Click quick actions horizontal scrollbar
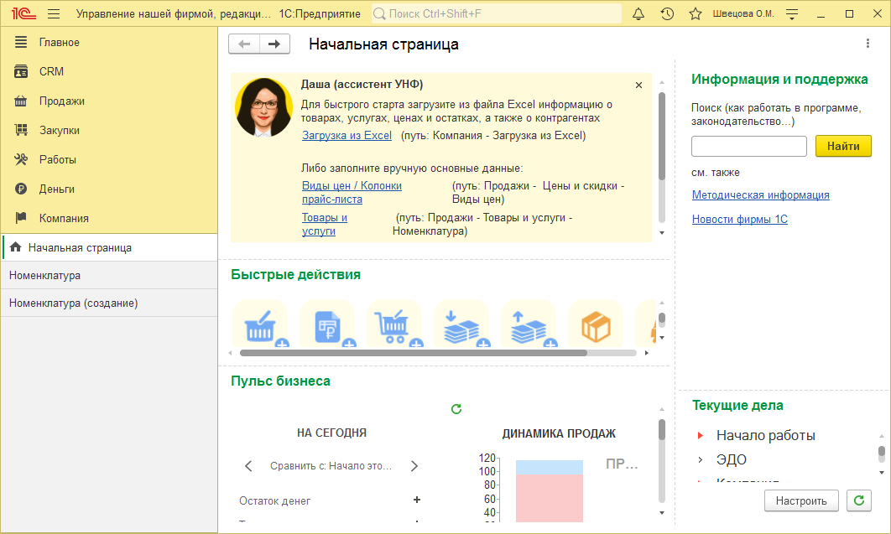Screen dimensions: 891x534 coord(413,353)
